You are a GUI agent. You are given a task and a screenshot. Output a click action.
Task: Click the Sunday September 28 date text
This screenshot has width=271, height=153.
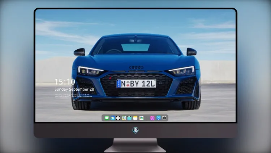(x=74, y=89)
